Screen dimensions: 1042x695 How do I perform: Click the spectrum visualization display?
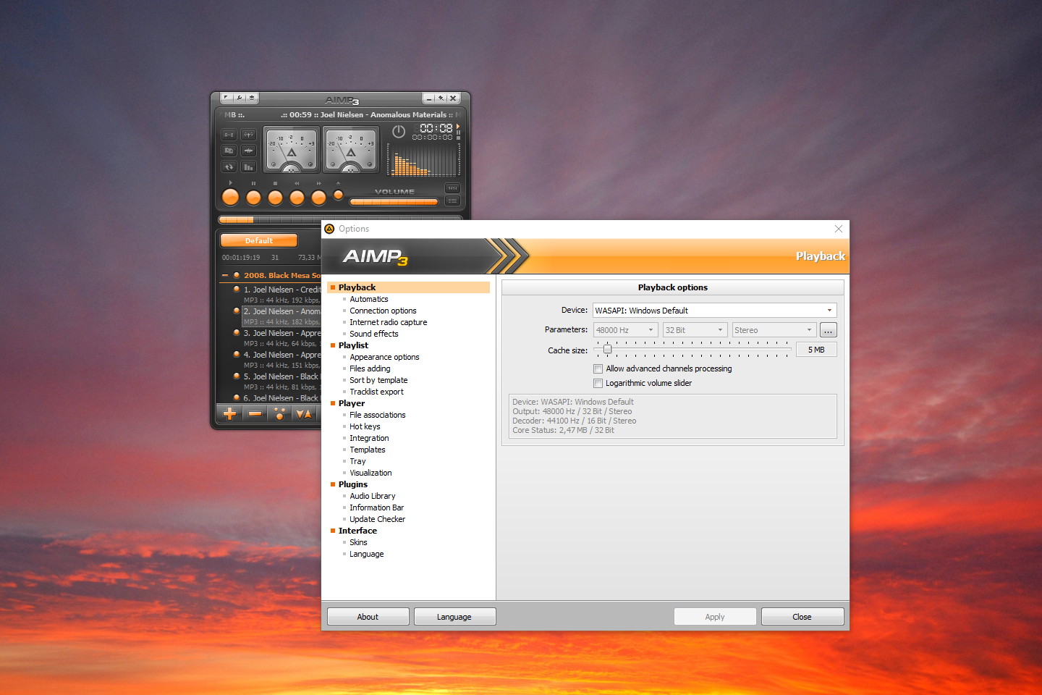[x=423, y=160]
